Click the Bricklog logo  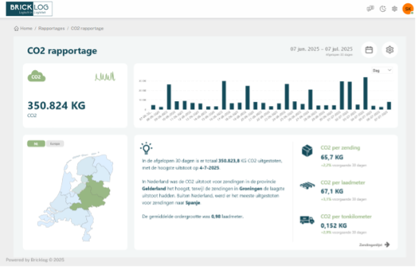[x=29, y=9]
